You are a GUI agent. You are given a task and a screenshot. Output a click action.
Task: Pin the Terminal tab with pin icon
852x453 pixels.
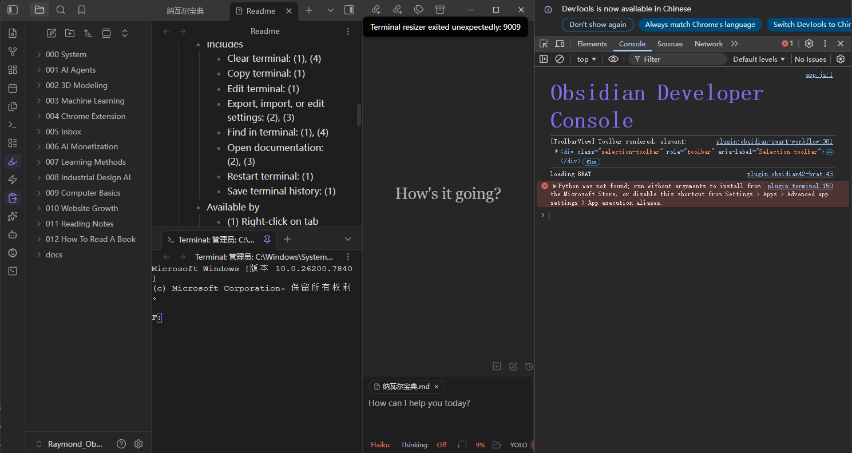pos(267,239)
